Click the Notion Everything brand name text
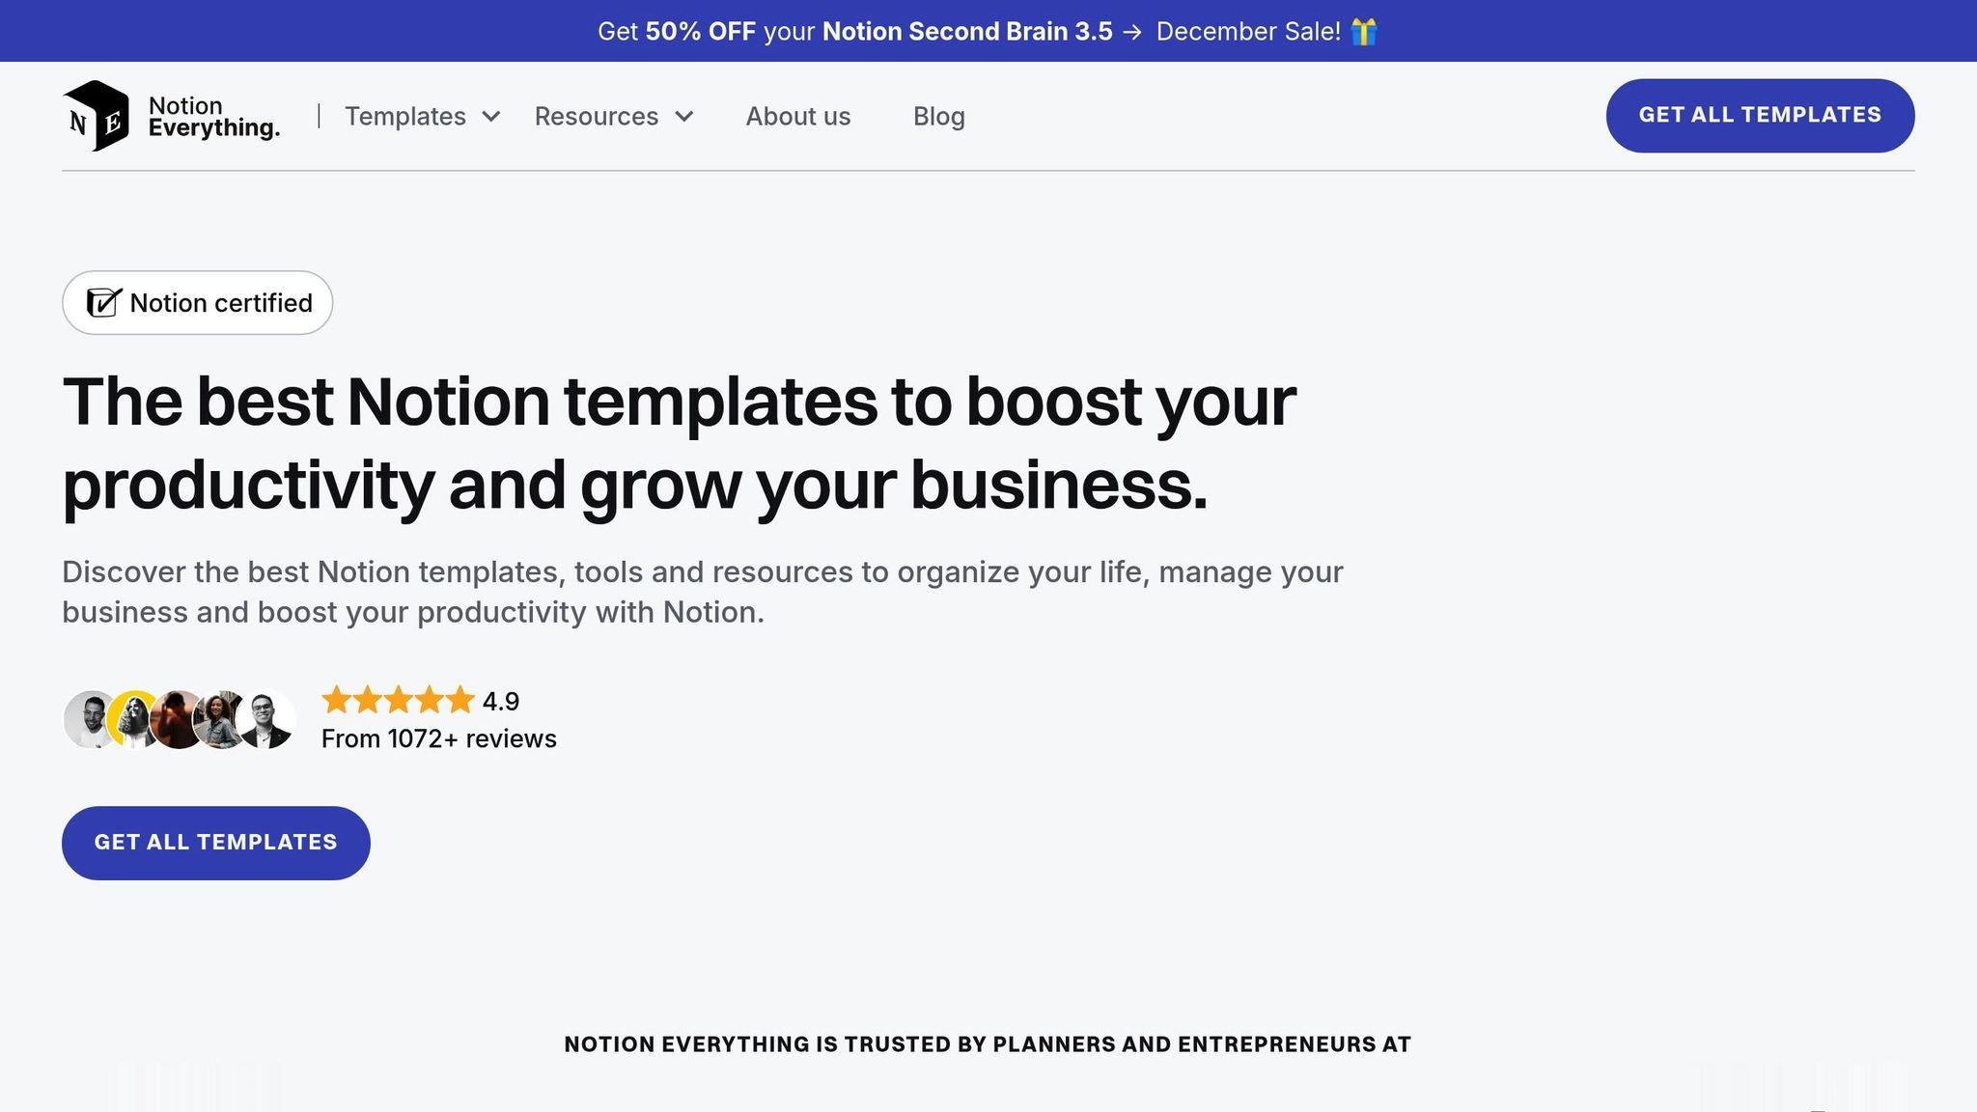The width and height of the screenshot is (1977, 1112). coord(213,117)
